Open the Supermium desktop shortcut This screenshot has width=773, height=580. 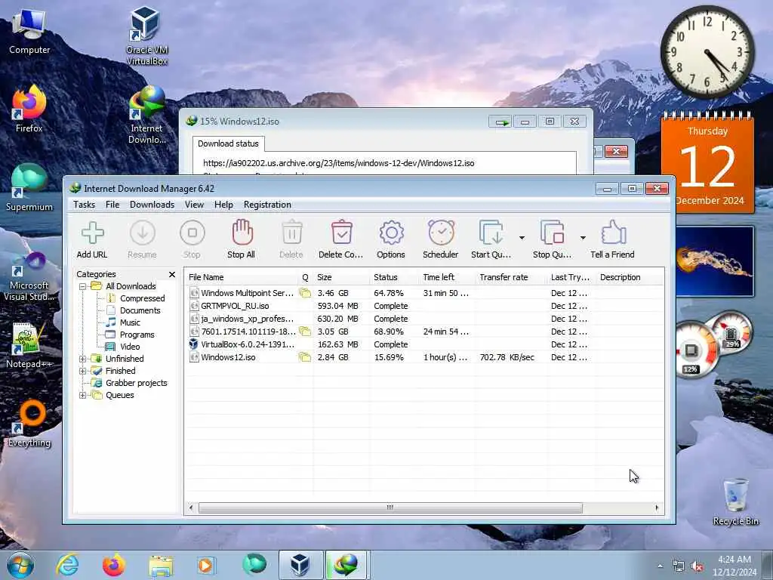29,188
